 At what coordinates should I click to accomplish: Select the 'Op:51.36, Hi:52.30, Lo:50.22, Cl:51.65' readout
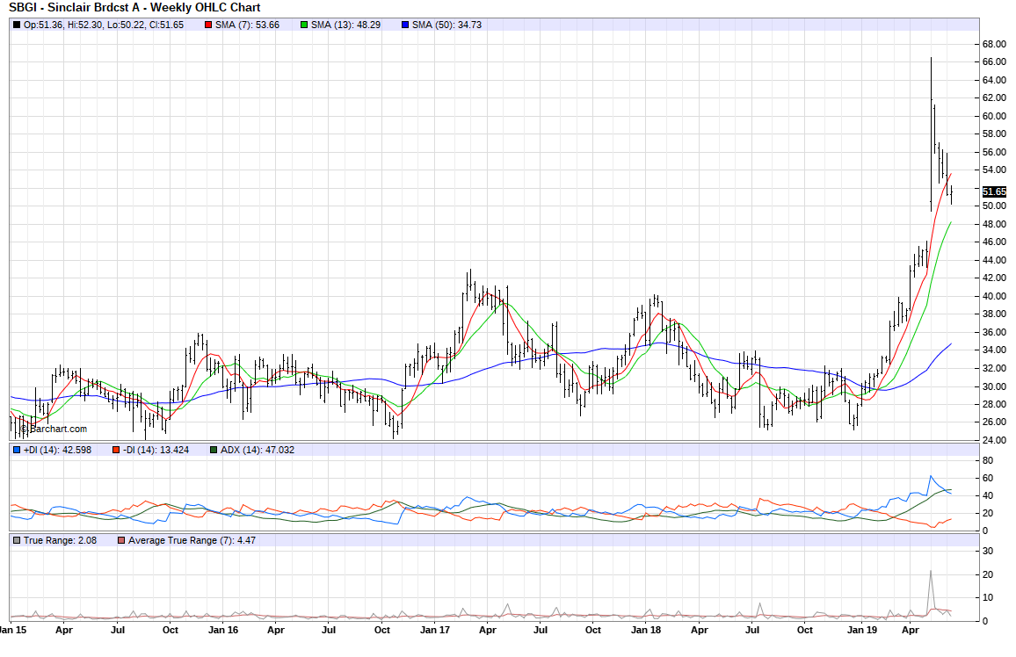click(x=104, y=25)
